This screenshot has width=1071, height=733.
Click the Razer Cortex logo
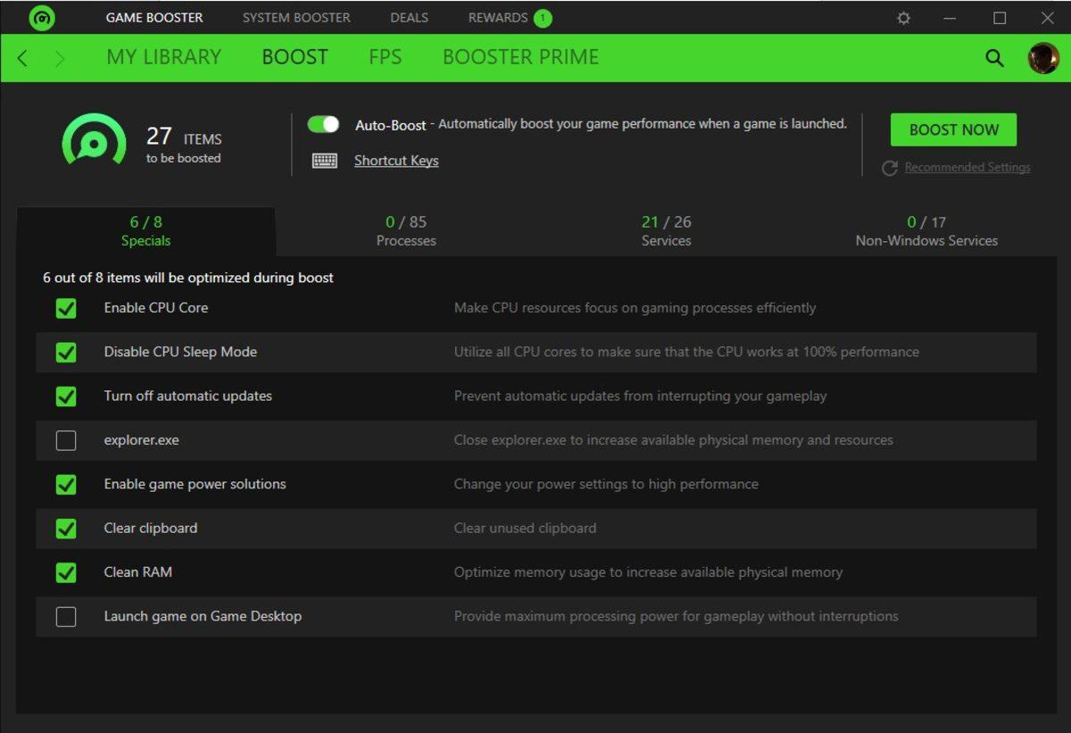click(42, 17)
